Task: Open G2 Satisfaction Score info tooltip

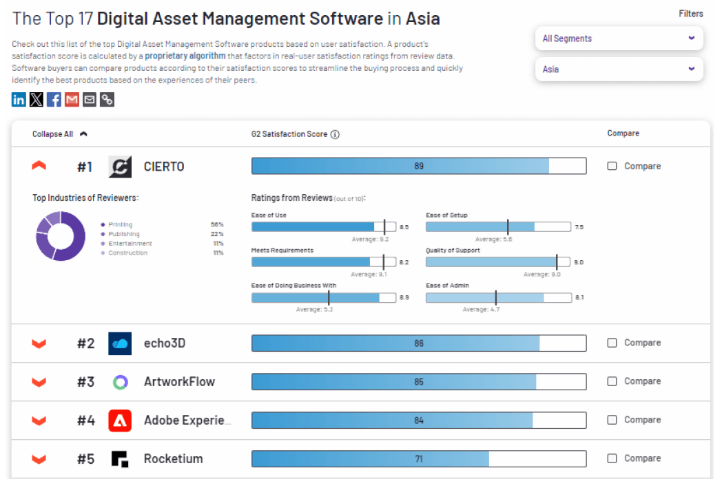Action: click(336, 134)
